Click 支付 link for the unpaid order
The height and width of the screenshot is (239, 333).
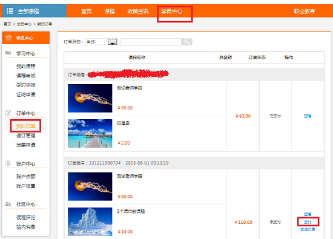pos(308,222)
